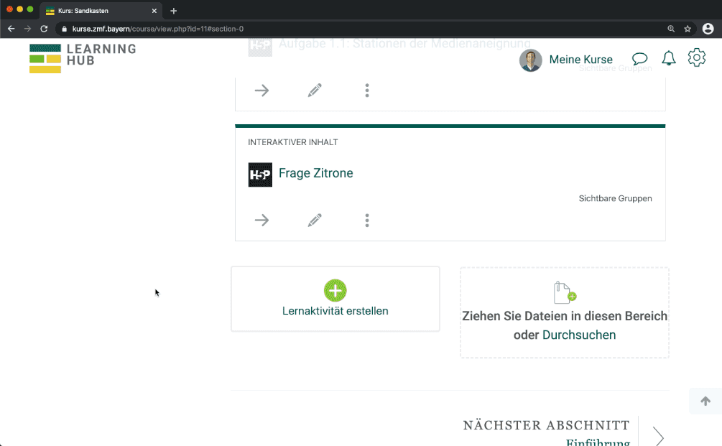The image size is (722, 446).
Task: Open the notifications bell icon
Action: [669, 58]
